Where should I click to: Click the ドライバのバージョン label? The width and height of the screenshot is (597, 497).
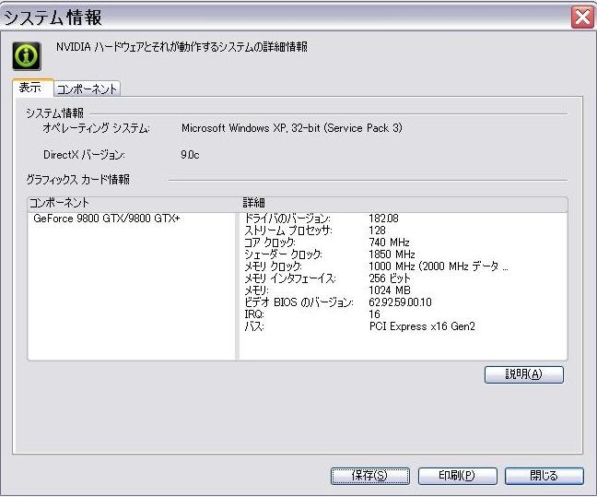[287, 219]
